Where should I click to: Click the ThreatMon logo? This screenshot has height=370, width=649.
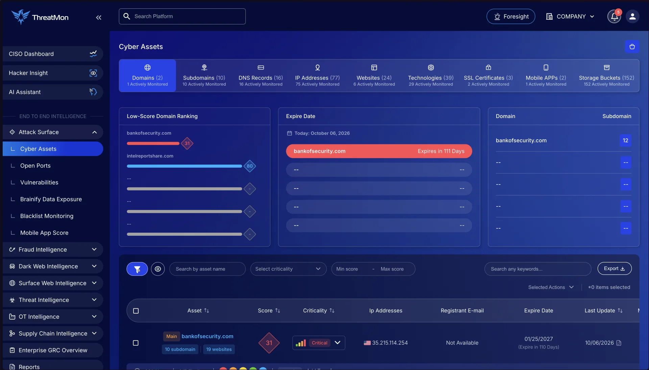[40, 17]
